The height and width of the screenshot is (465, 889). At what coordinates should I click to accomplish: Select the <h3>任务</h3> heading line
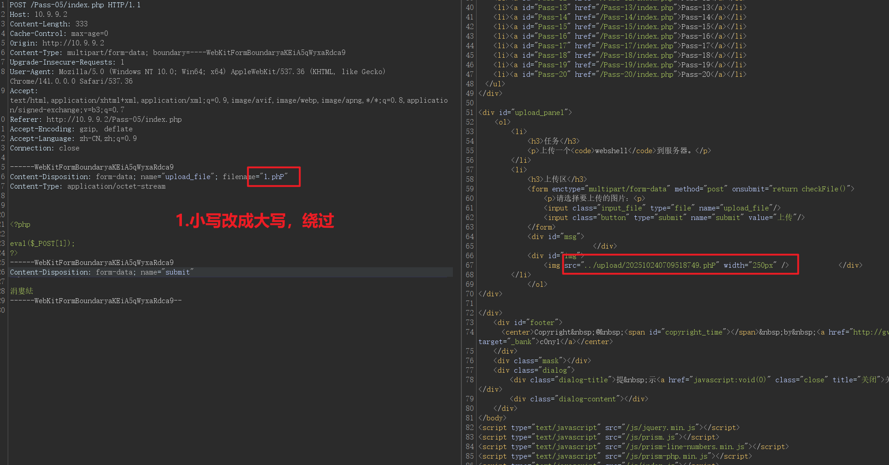pos(554,141)
